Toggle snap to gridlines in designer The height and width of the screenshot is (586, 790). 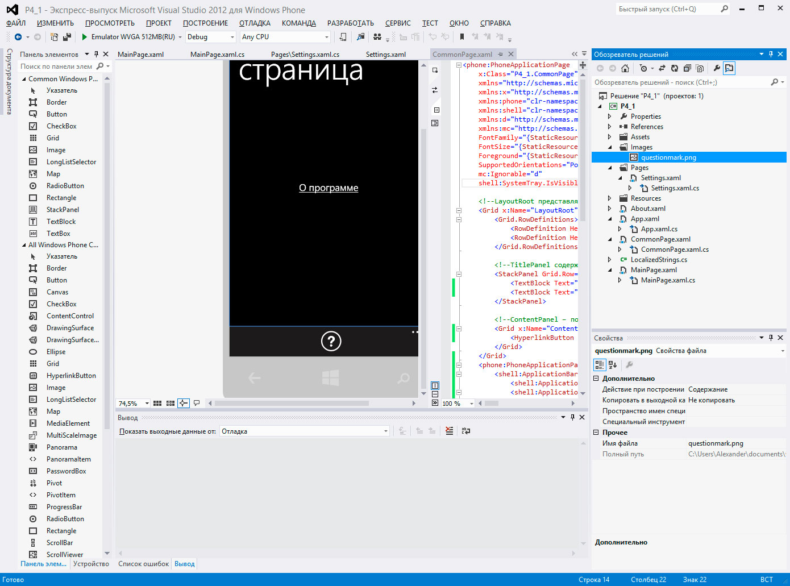[x=171, y=404]
